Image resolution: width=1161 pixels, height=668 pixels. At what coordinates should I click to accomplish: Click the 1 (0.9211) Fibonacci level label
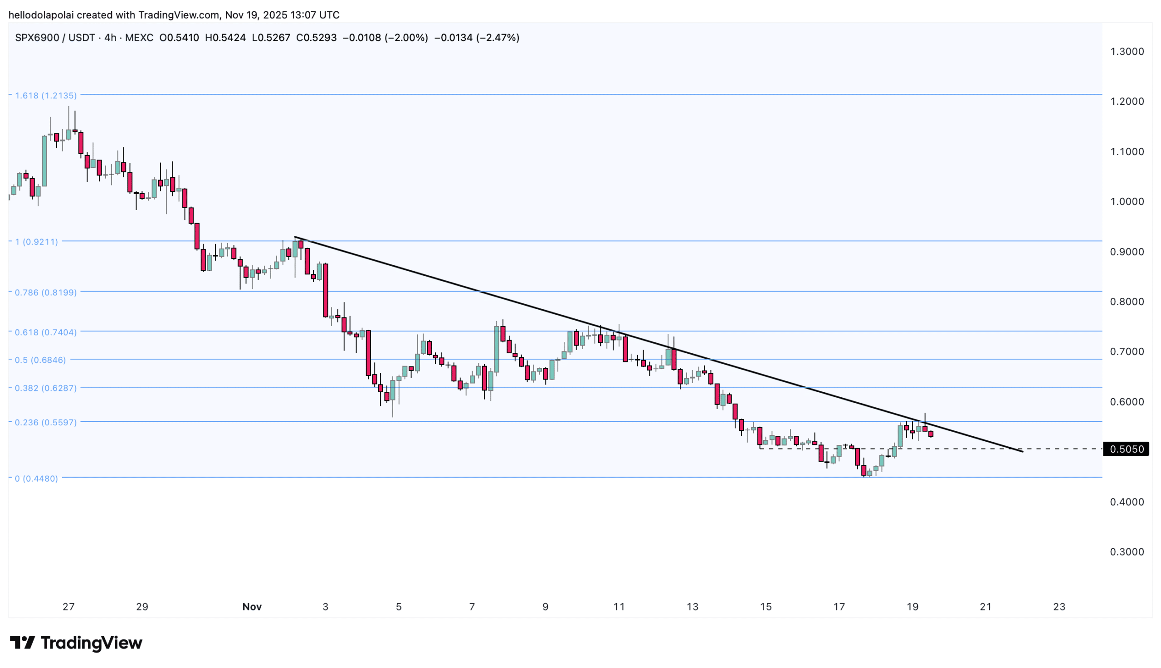(36, 242)
